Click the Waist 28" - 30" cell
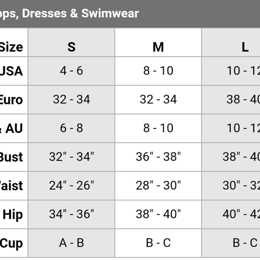 (x=158, y=185)
